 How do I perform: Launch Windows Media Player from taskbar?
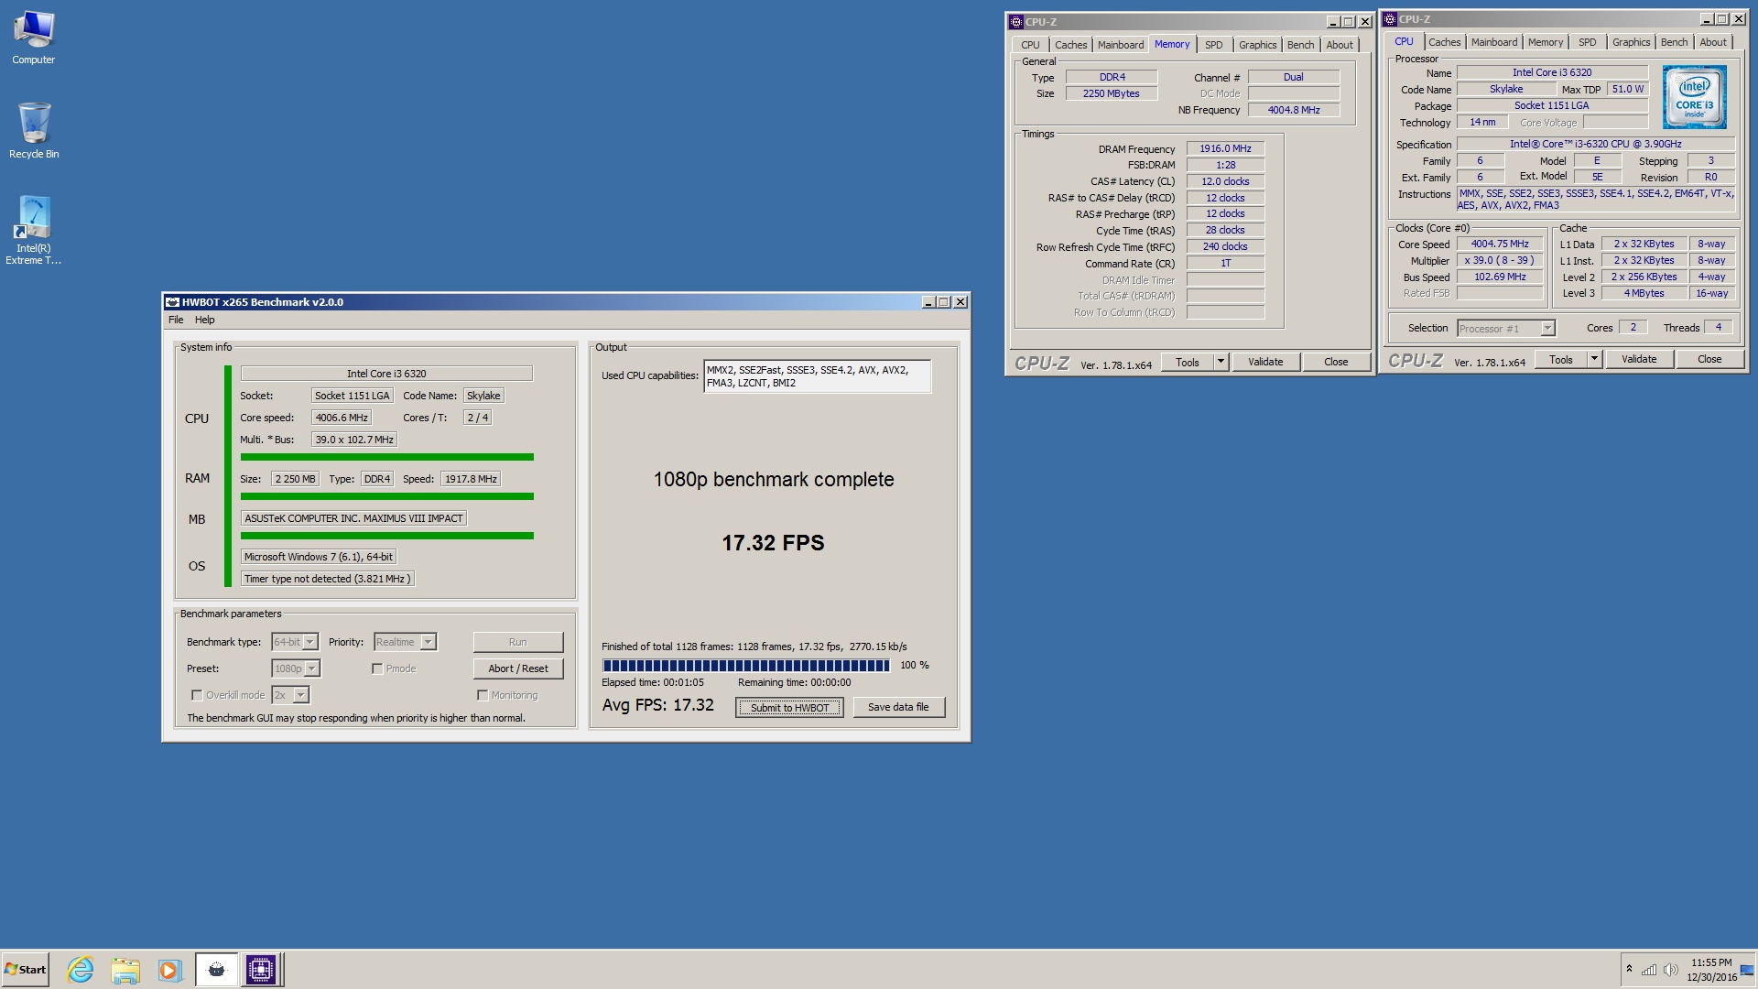tap(169, 970)
